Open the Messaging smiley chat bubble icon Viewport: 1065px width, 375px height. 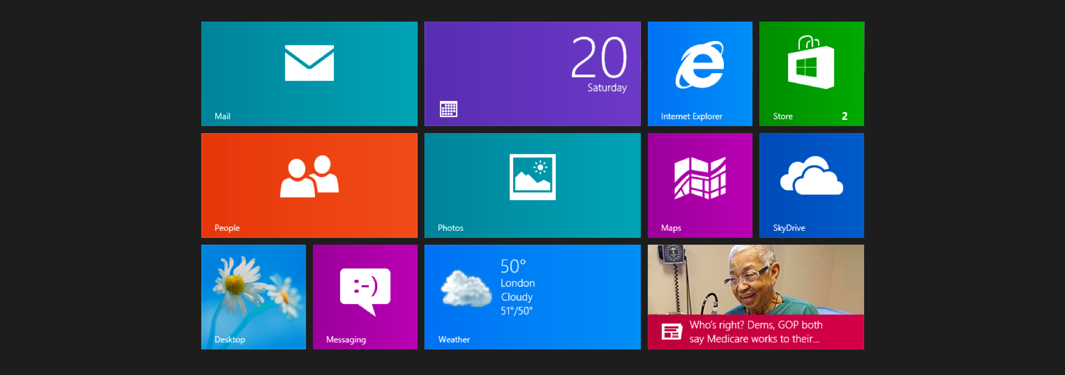point(365,292)
